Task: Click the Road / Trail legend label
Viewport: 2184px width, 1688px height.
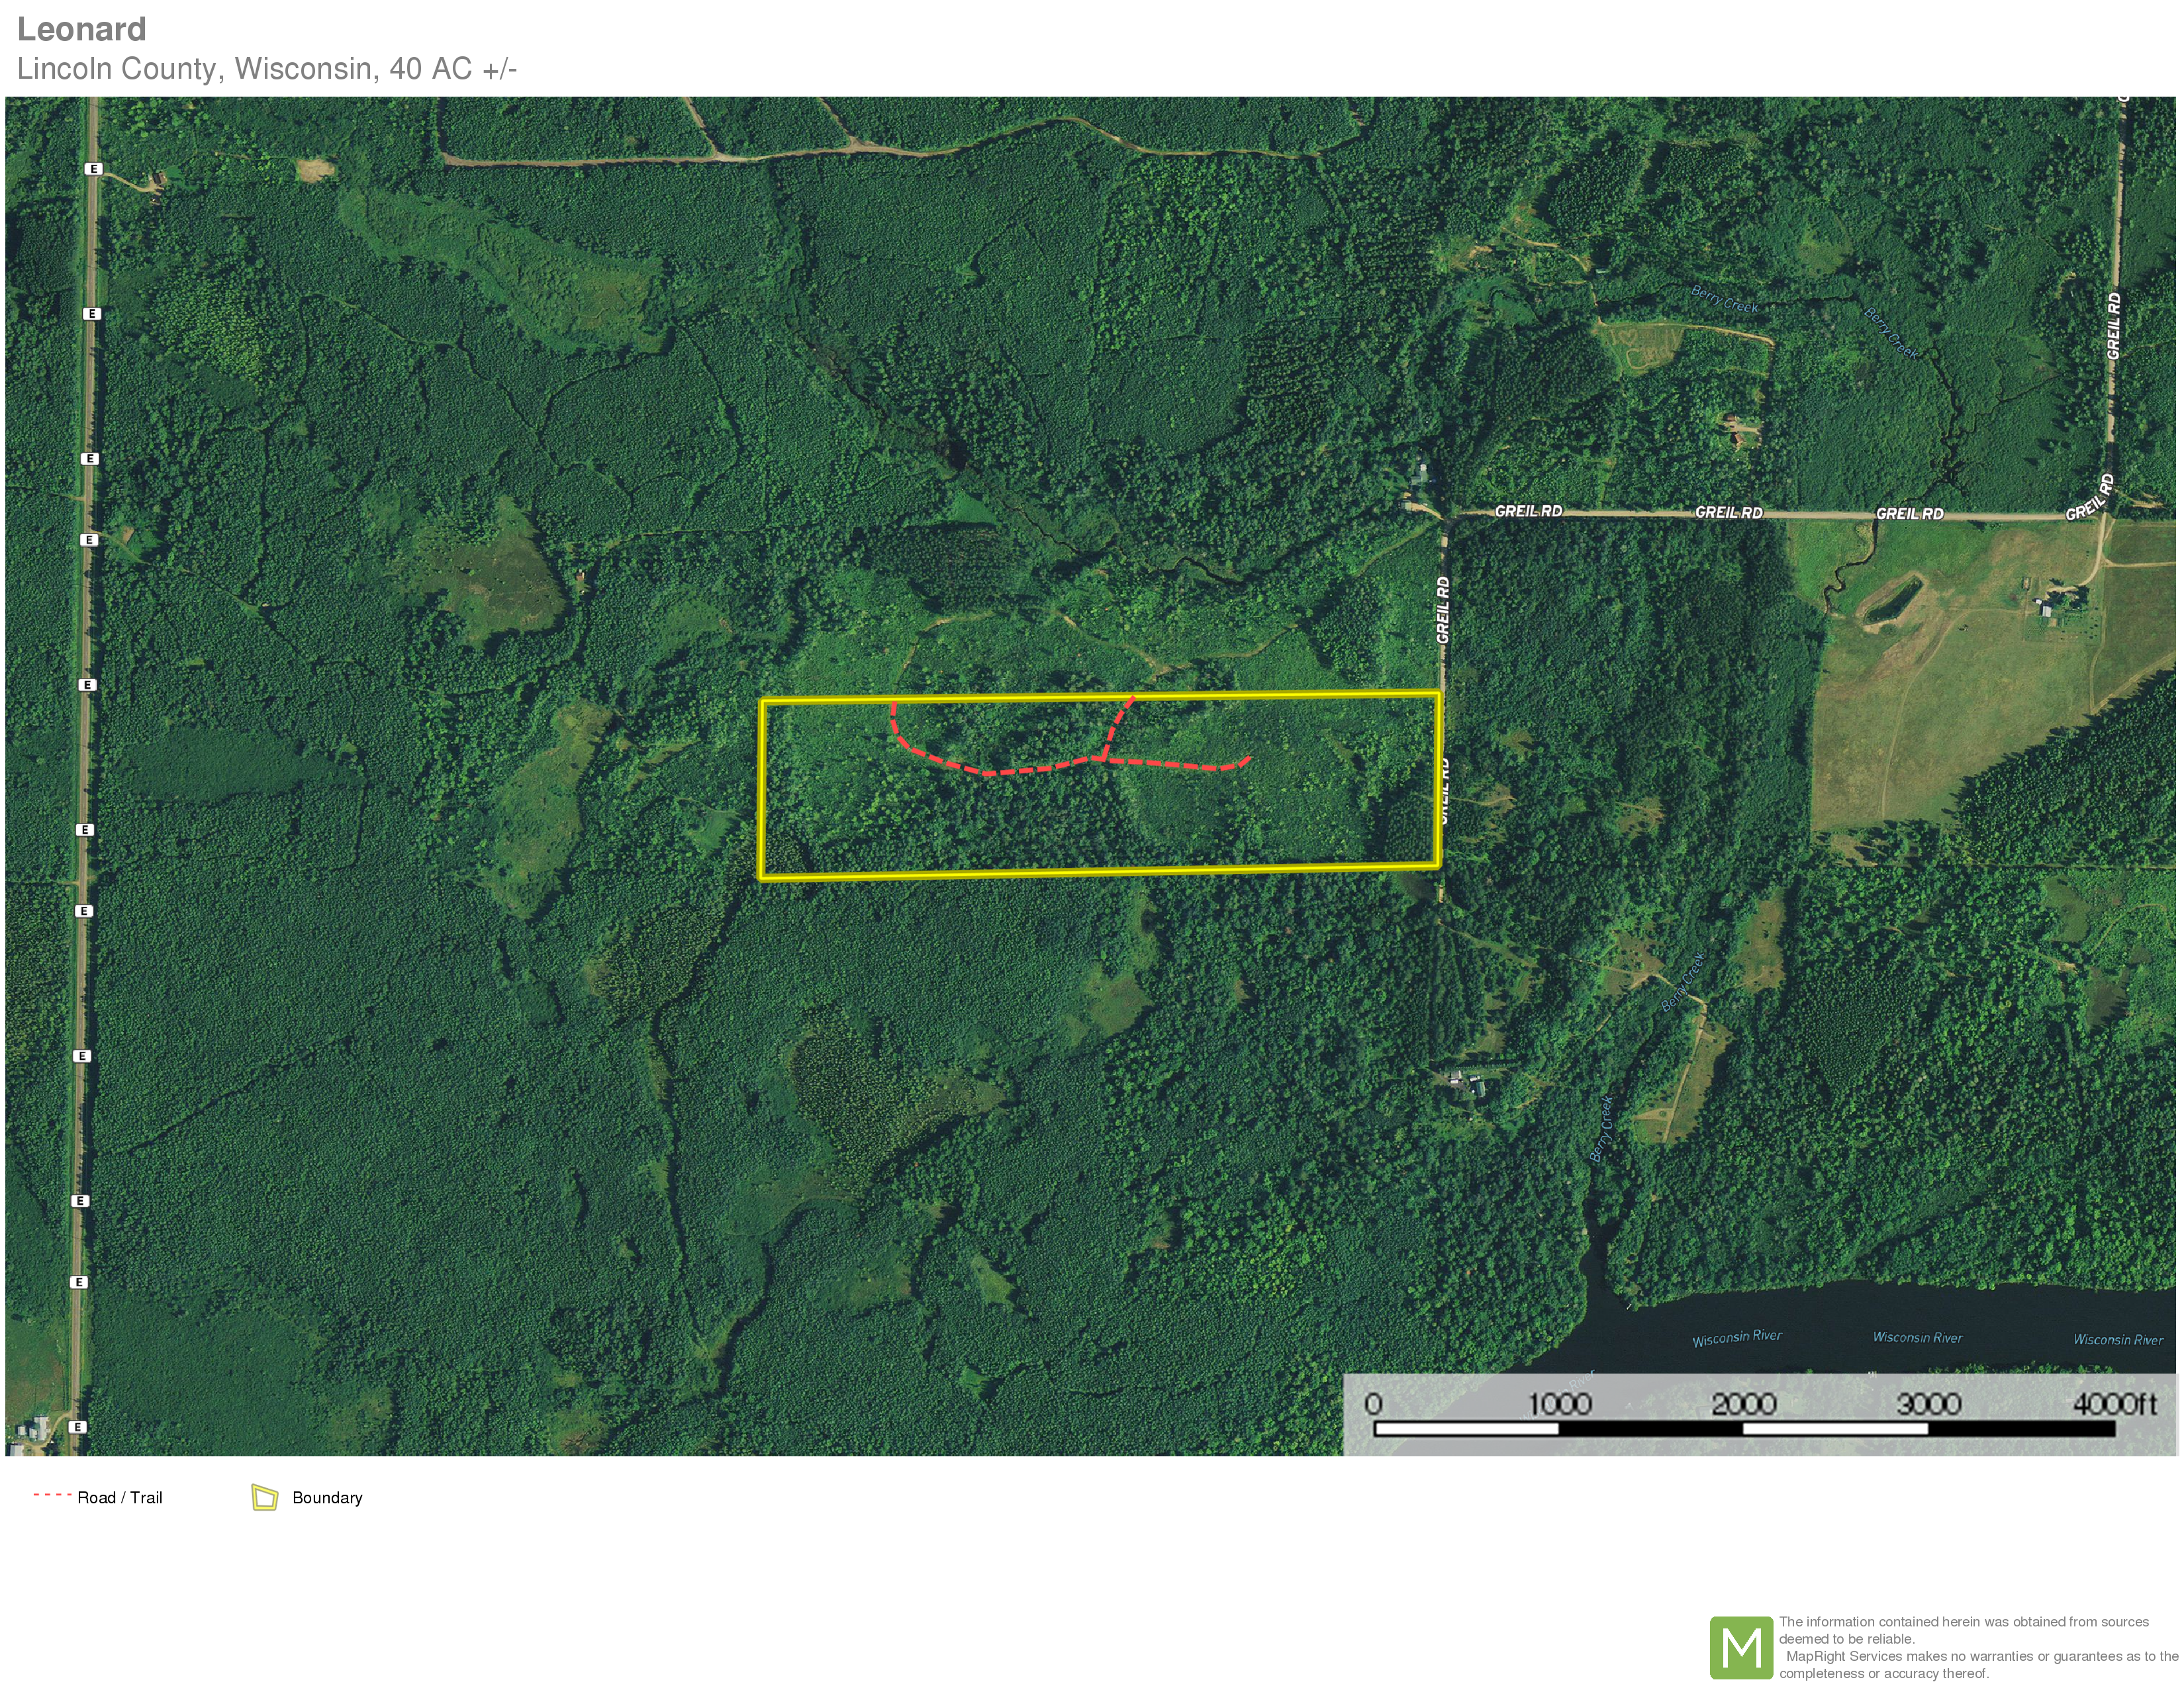Action: (119, 1498)
